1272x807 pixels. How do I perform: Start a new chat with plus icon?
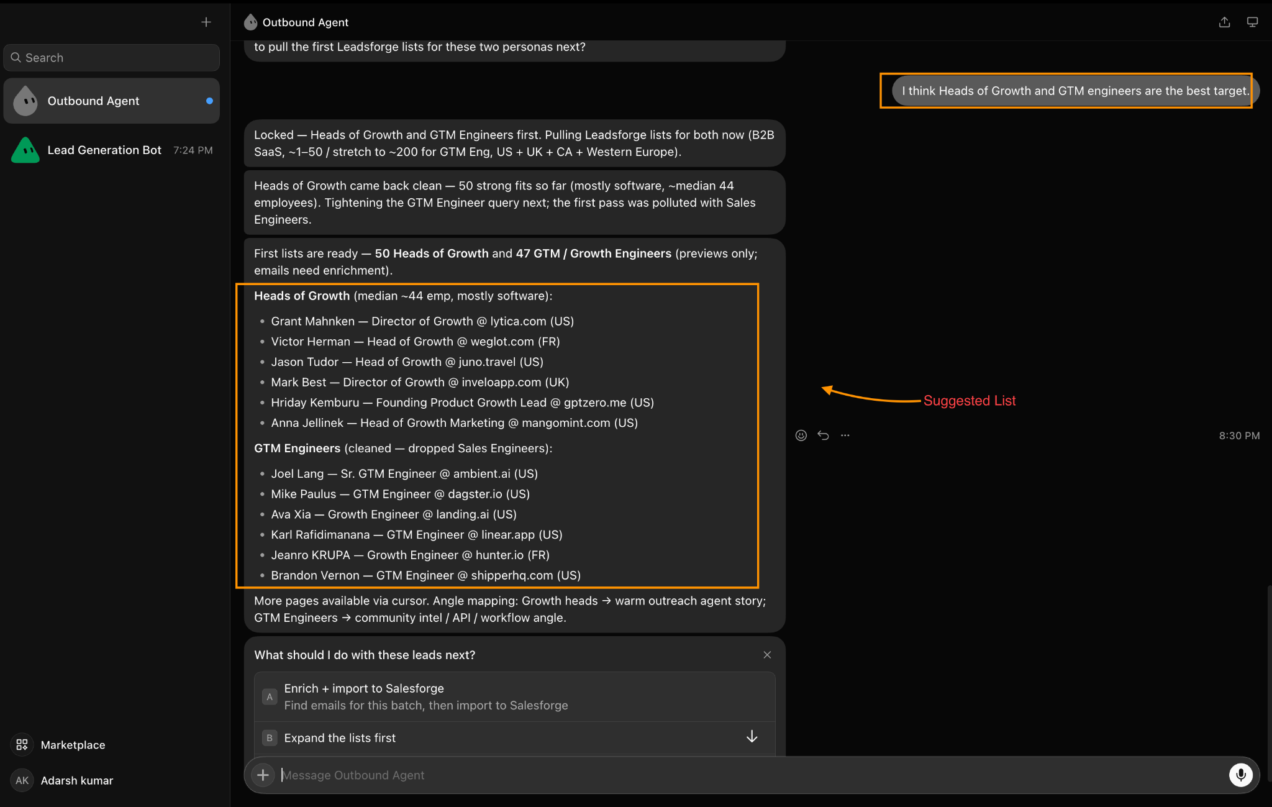tap(206, 22)
